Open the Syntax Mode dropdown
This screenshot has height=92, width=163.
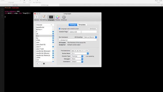tap(80, 53)
